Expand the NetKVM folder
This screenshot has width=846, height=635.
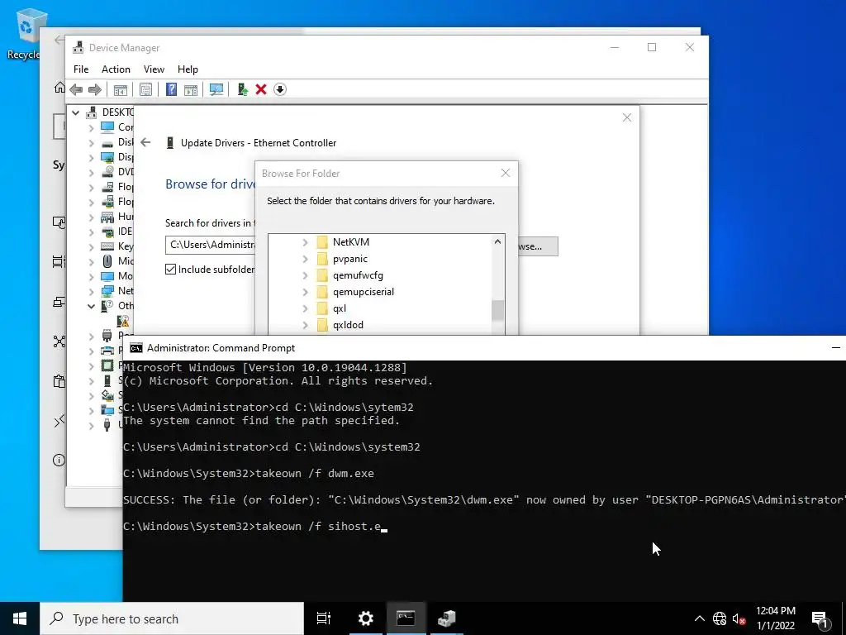(305, 242)
